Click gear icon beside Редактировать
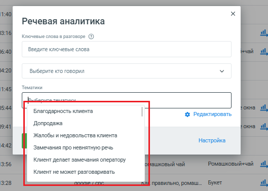This screenshot has height=191, width=268. tap(187, 114)
